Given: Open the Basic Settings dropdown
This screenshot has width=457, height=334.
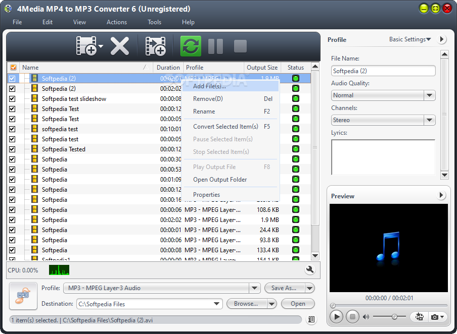Looking at the screenshot, I should pos(410,39).
